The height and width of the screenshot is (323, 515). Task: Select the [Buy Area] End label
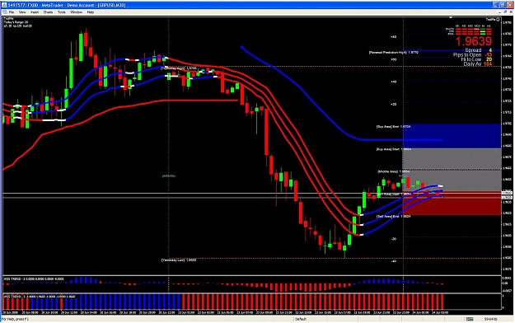[394, 127]
